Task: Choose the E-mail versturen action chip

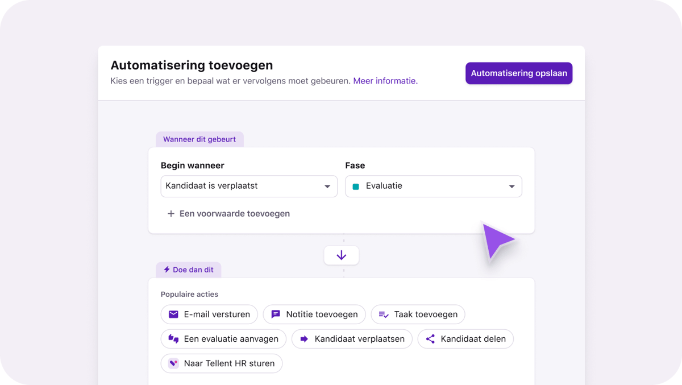Action: 209,314
